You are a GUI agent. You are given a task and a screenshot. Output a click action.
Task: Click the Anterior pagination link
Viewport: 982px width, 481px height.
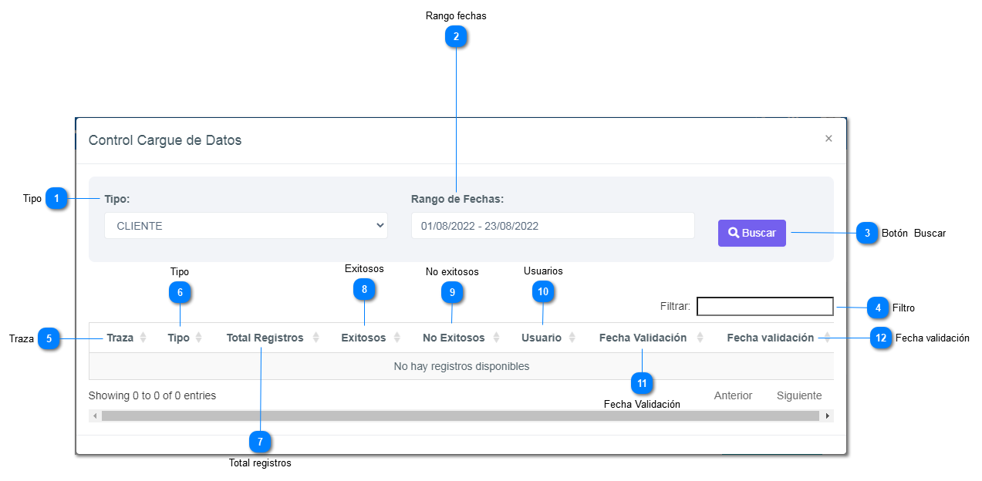click(733, 395)
